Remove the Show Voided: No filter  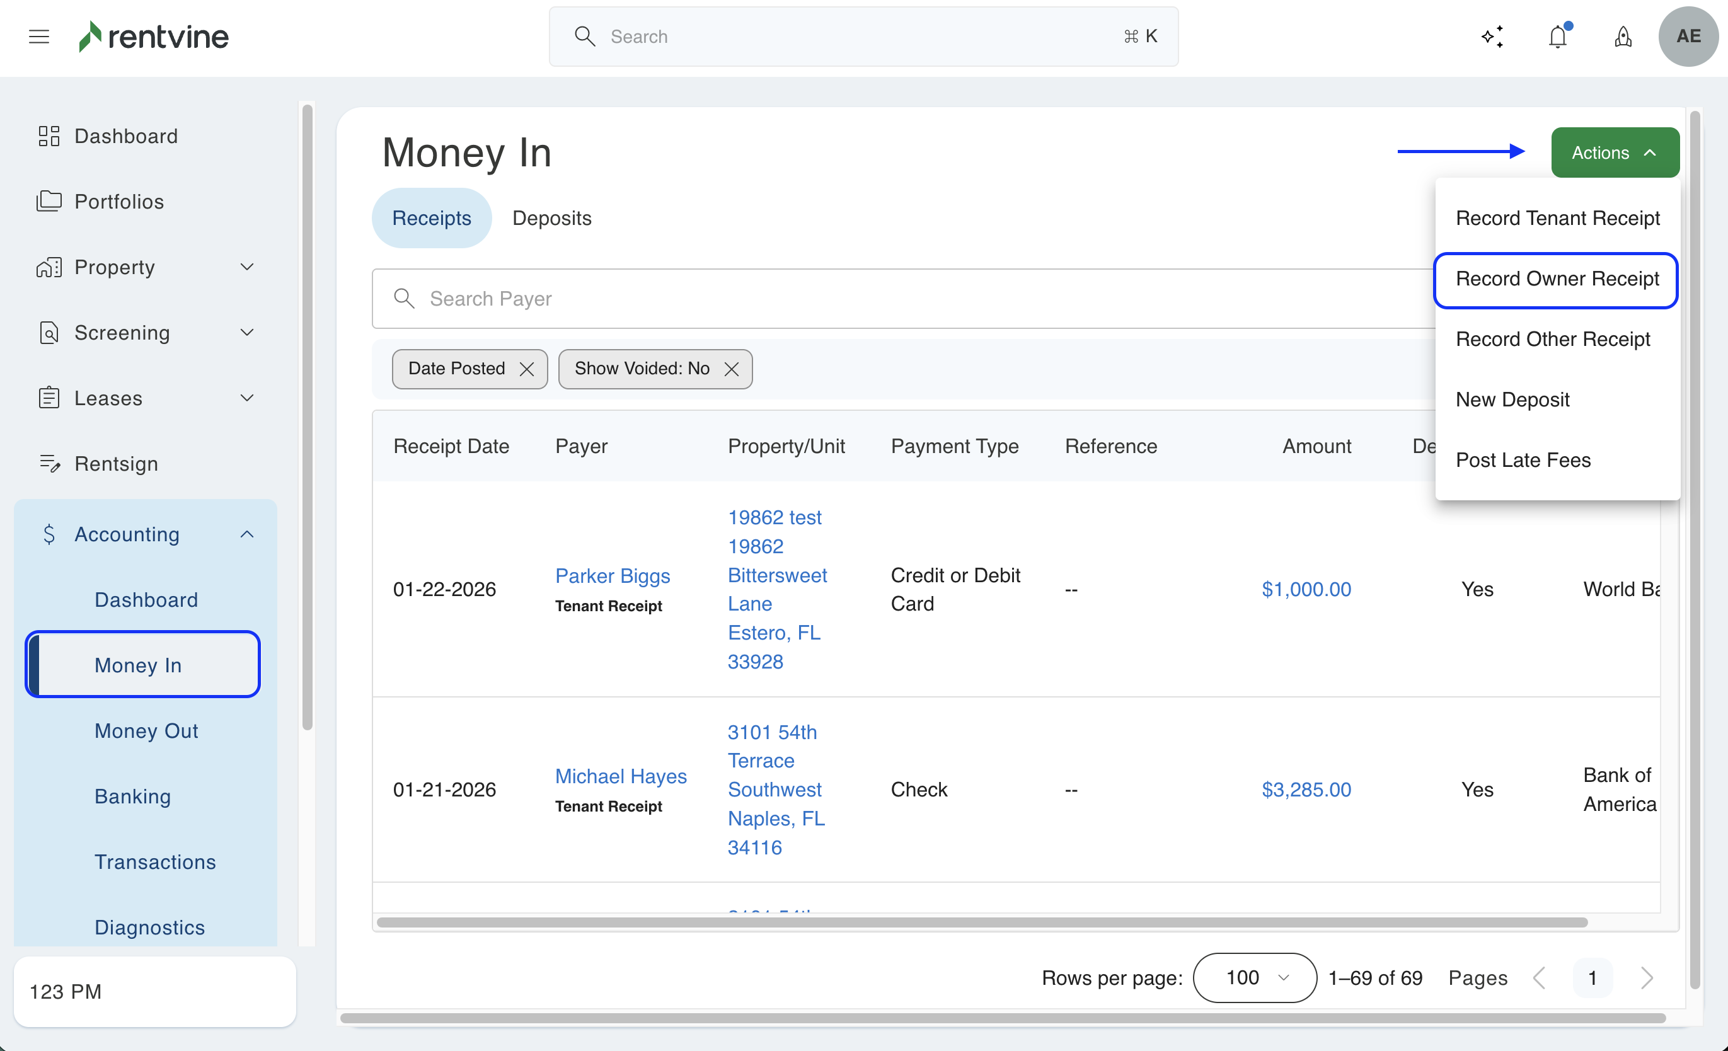(x=732, y=369)
